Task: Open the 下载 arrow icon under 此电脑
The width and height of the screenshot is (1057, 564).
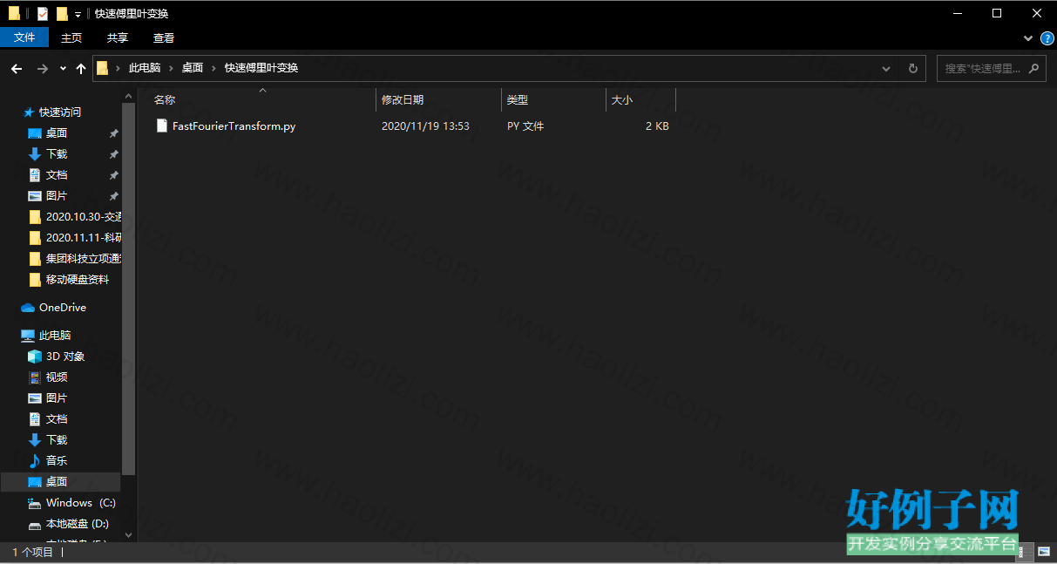Action: click(x=35, y=440)
